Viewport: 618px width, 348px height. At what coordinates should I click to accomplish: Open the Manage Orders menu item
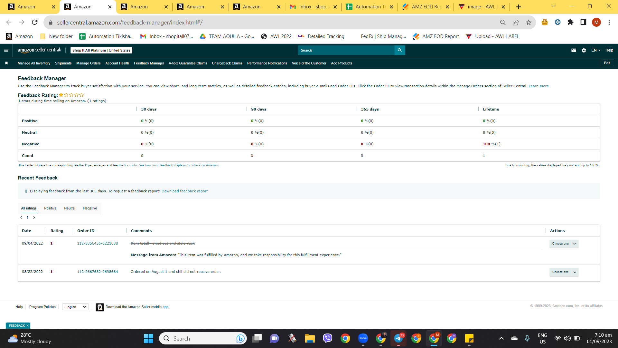pos(89,63)
